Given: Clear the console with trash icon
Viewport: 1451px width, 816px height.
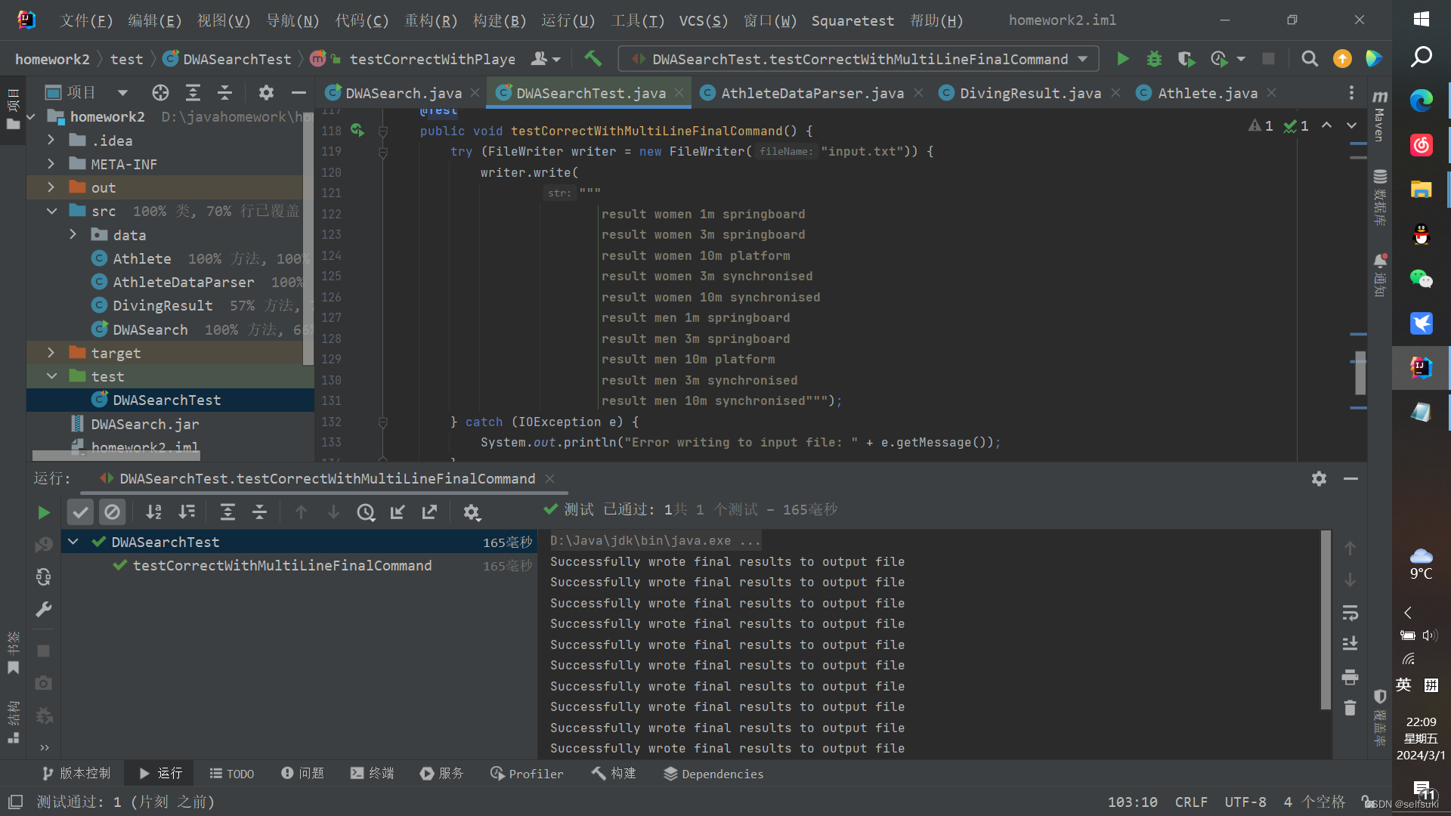Looking at the screenshot, I should point(1350,708).
